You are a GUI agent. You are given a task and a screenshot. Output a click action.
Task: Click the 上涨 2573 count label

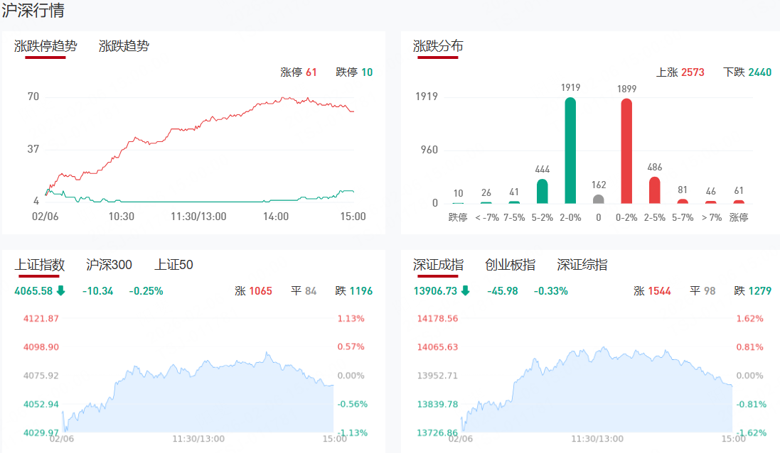coord(680,72)
